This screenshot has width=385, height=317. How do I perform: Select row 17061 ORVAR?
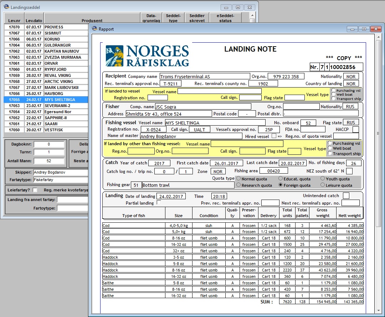[46, 63]
